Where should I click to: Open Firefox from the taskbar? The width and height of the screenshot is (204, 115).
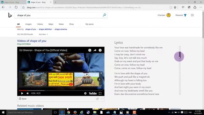[x=75, y=112]
